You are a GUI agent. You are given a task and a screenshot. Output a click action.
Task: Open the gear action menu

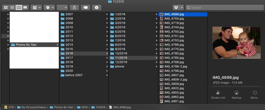(x=49, y=8)
